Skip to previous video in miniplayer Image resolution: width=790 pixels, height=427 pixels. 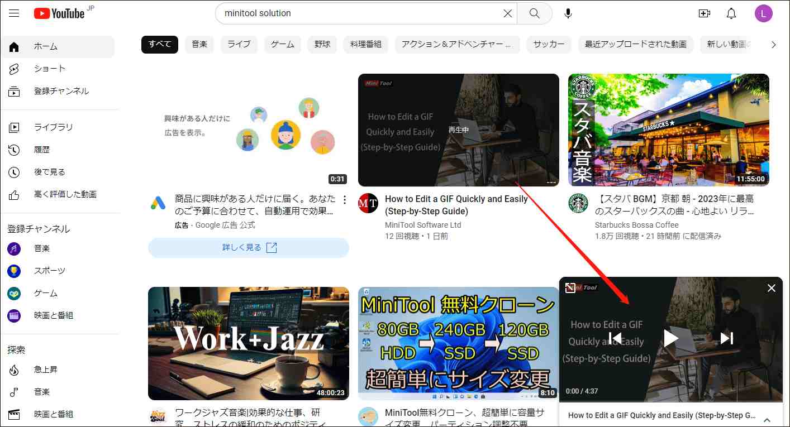pyautogui.click(x=615, y=338)
